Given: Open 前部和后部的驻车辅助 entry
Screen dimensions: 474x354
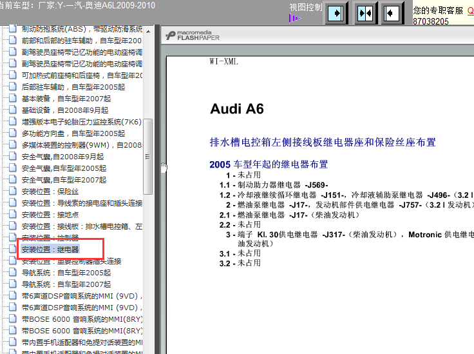Looking at the screenshot, I should click(x=81, y=41).
